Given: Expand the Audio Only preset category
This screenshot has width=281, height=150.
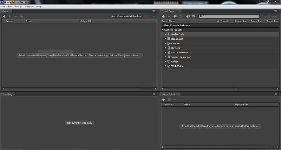Looking at the screenshot, I should (165, 34).
